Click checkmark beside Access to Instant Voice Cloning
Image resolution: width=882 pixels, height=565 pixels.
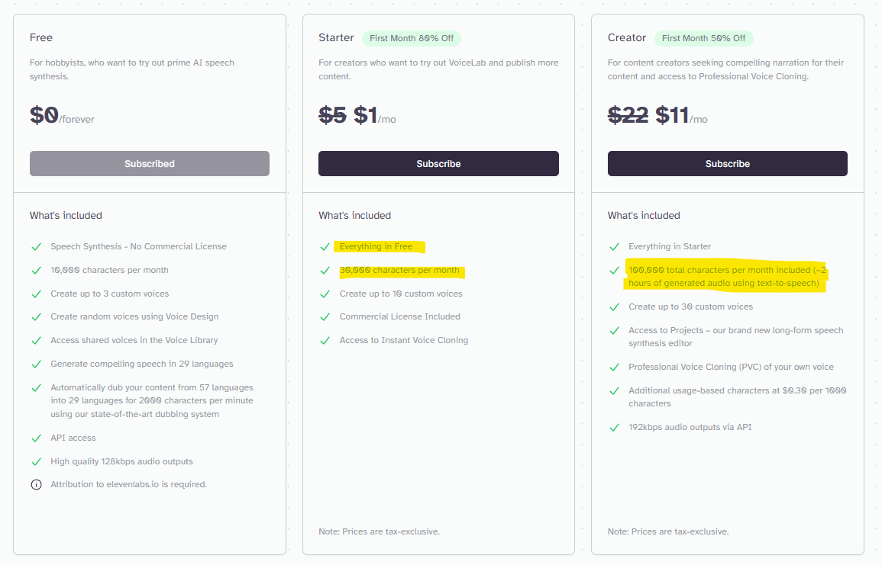(325, 340)
